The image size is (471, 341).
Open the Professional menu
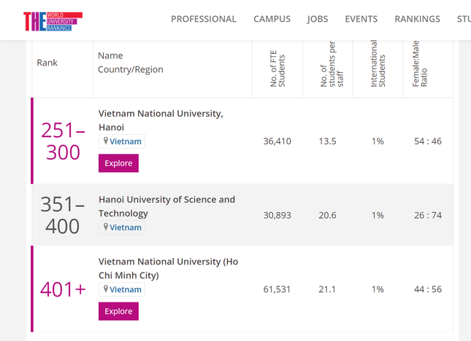[x=204, y=19]
